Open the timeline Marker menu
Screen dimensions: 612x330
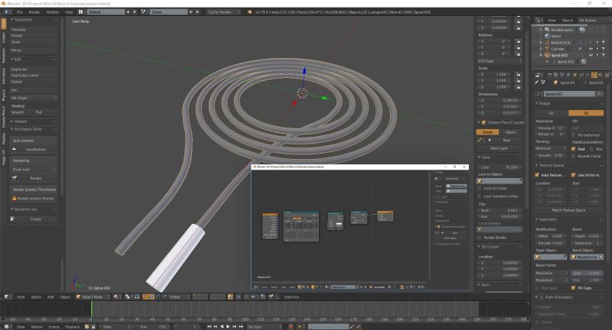(37, 327)
